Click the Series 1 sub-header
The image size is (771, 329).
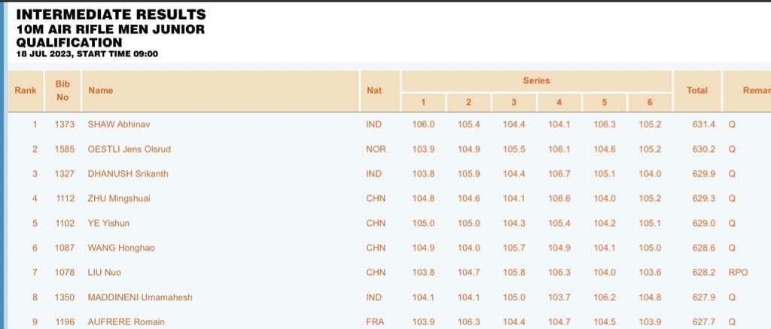[x=423, y=102]
